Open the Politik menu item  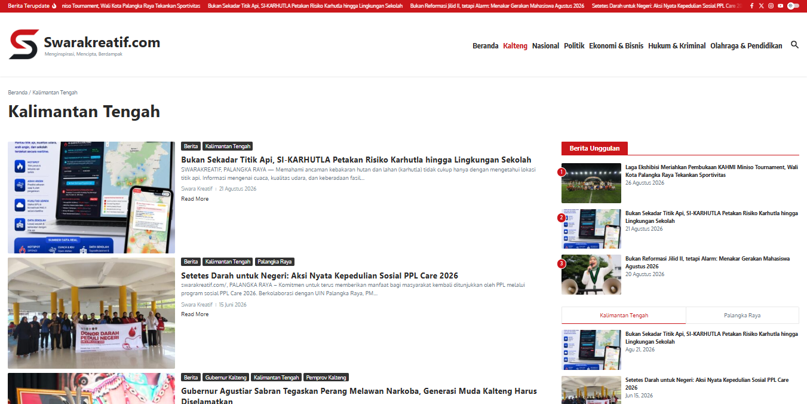[574, 45]
